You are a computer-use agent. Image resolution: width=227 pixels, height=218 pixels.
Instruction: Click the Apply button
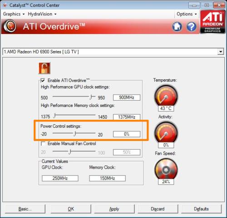pos(114,209)
